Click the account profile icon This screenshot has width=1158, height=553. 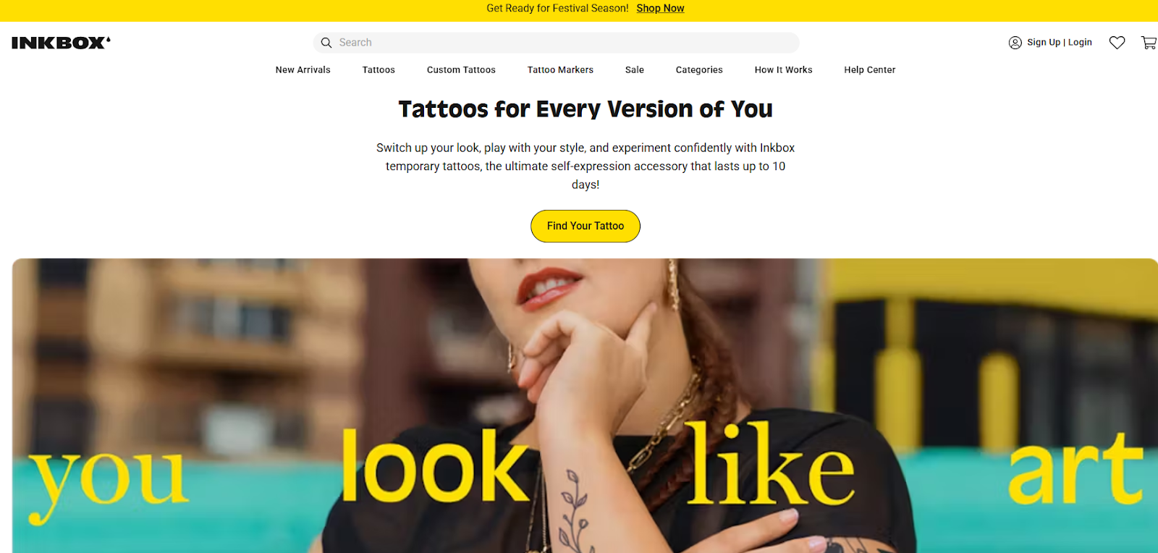tap(1015, 43)
